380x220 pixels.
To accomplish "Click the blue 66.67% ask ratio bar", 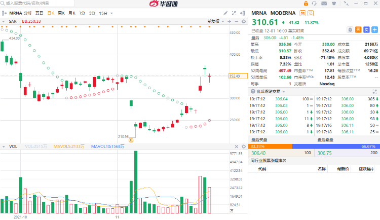I will pos(335,146).
